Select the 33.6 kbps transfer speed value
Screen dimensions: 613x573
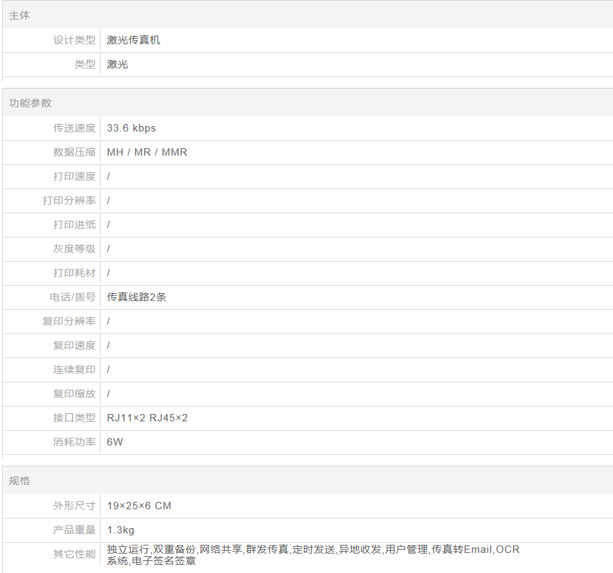[x=131, y=128]
